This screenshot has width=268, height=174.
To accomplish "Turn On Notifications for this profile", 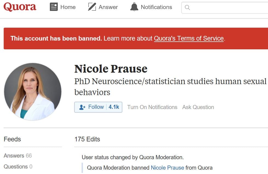I will pyautogui.click(x=152, y=107).
